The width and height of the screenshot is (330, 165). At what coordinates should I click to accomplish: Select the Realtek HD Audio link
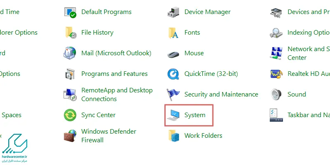(x=309, y=74)
